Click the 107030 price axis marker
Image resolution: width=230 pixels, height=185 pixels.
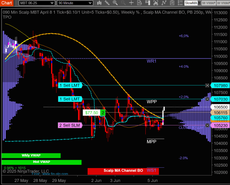pyautogui.click(x=220, y=99)
